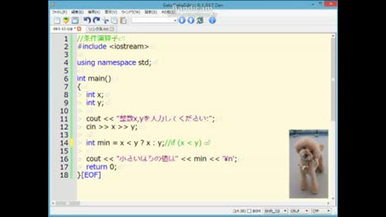This screenshot has width=386, height=217.
Task: Click line number 14 in the gutter
Action: [64, 143]
